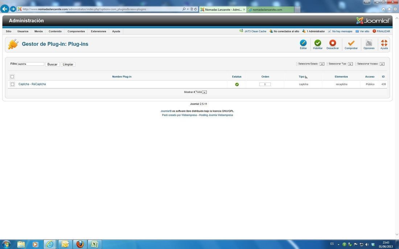Click the Editar pencil icon

[x=303, y=43]
